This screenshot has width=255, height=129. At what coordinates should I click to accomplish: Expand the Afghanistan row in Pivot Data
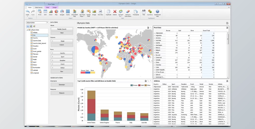[x=154, y=33]
